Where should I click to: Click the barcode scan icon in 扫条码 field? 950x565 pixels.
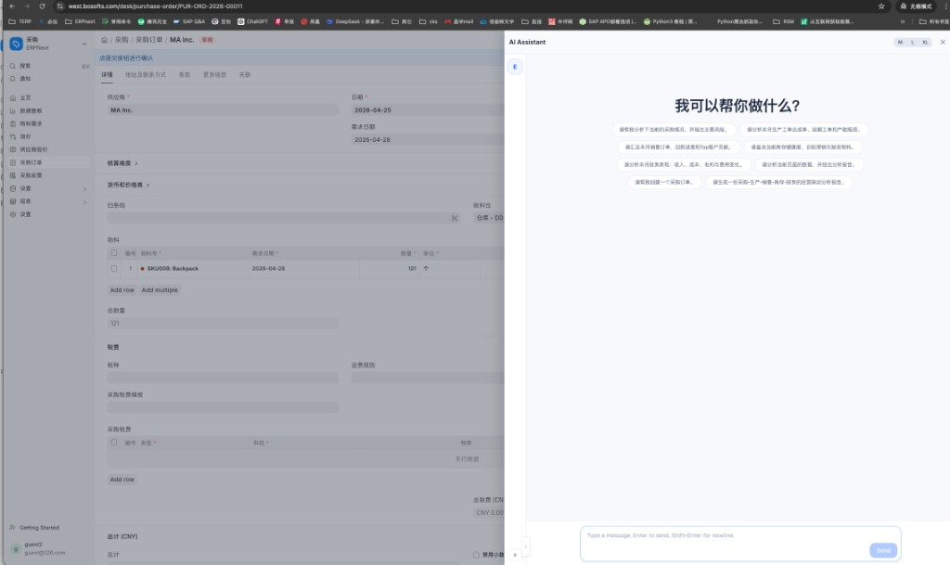pyautogui.click(x=455, y=218)
